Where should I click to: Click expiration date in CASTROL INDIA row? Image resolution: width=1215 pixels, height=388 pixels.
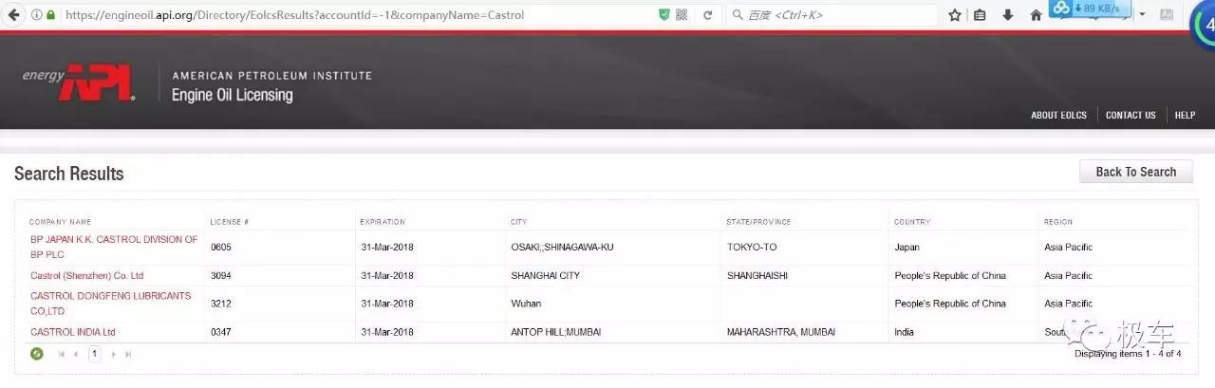[x=386, y=332]
